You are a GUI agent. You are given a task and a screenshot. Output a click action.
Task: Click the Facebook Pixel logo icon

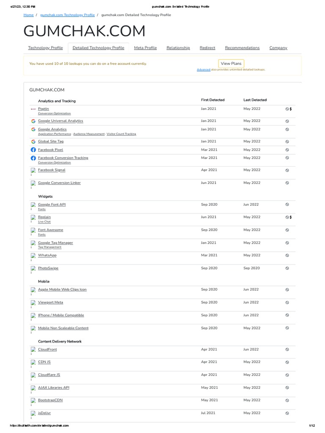click(33, 150)
